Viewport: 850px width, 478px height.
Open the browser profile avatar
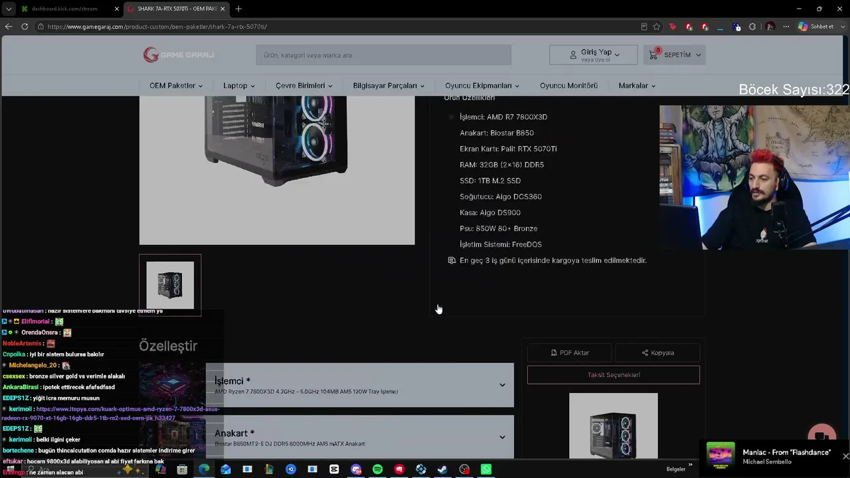[770, 27]
